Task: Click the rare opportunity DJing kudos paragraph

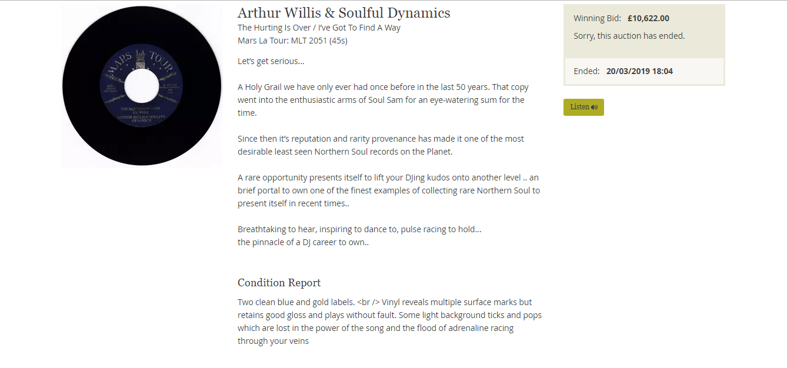Action: (x=389, y=190)
